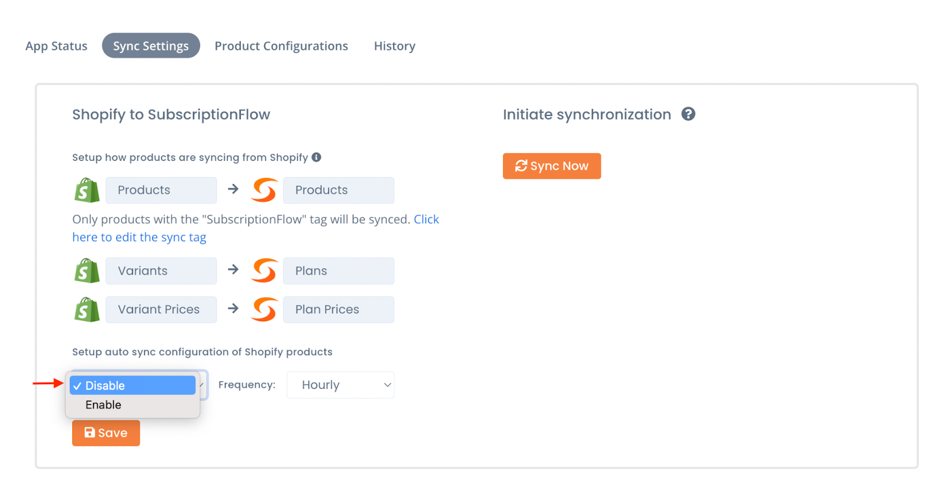Select the Sync Settings tab
The width and height of the screenshot is (947, 480).
(151, 46)
